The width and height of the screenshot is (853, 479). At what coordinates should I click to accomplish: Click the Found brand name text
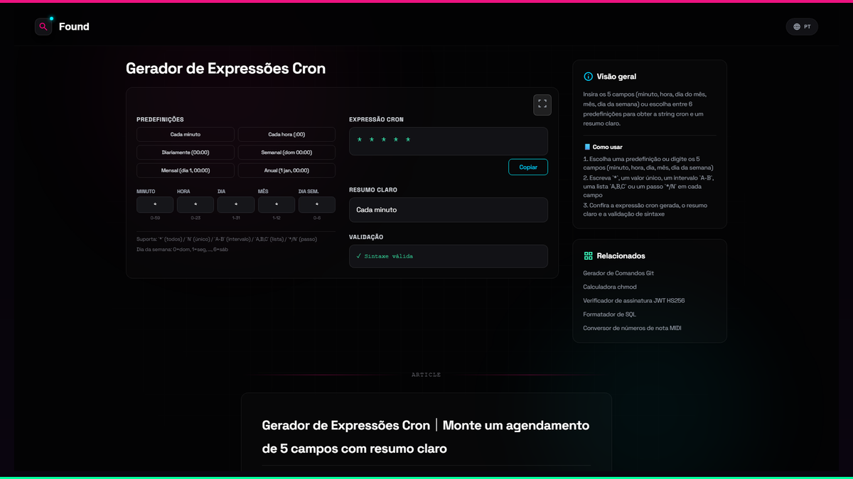pos(74,27)
